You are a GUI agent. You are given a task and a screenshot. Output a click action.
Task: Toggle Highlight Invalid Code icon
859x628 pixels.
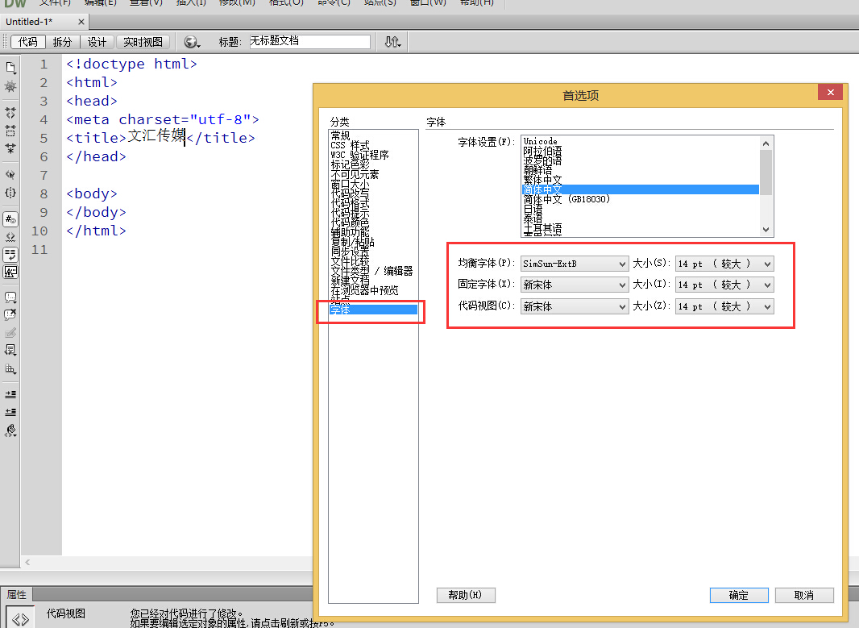(x=10, y=237)
